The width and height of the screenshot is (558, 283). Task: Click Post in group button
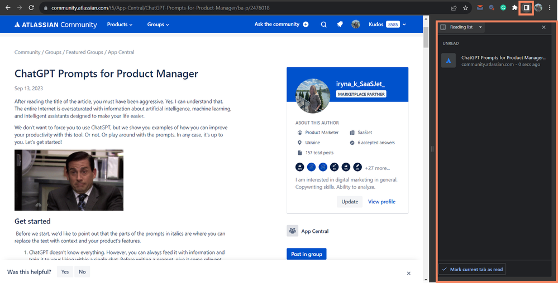point(307,254)
